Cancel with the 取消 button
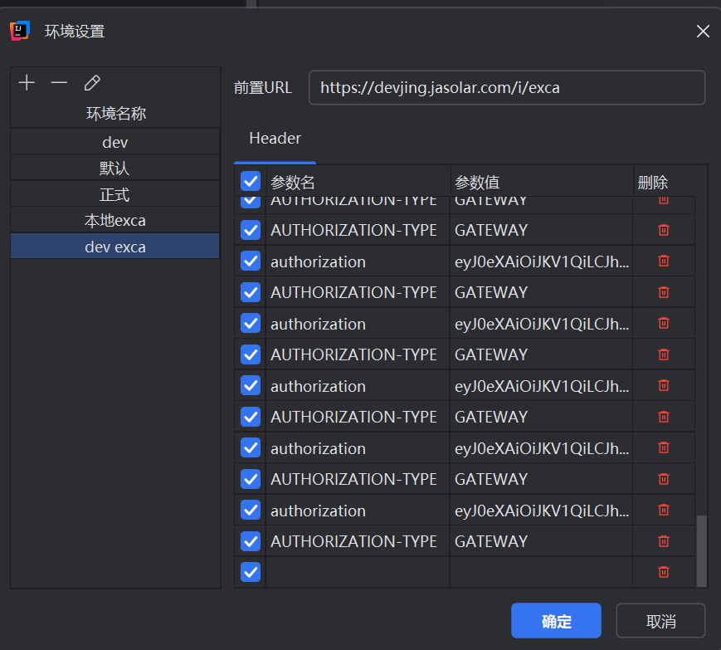This screenshot has width=721, height=650. [660, 621]
